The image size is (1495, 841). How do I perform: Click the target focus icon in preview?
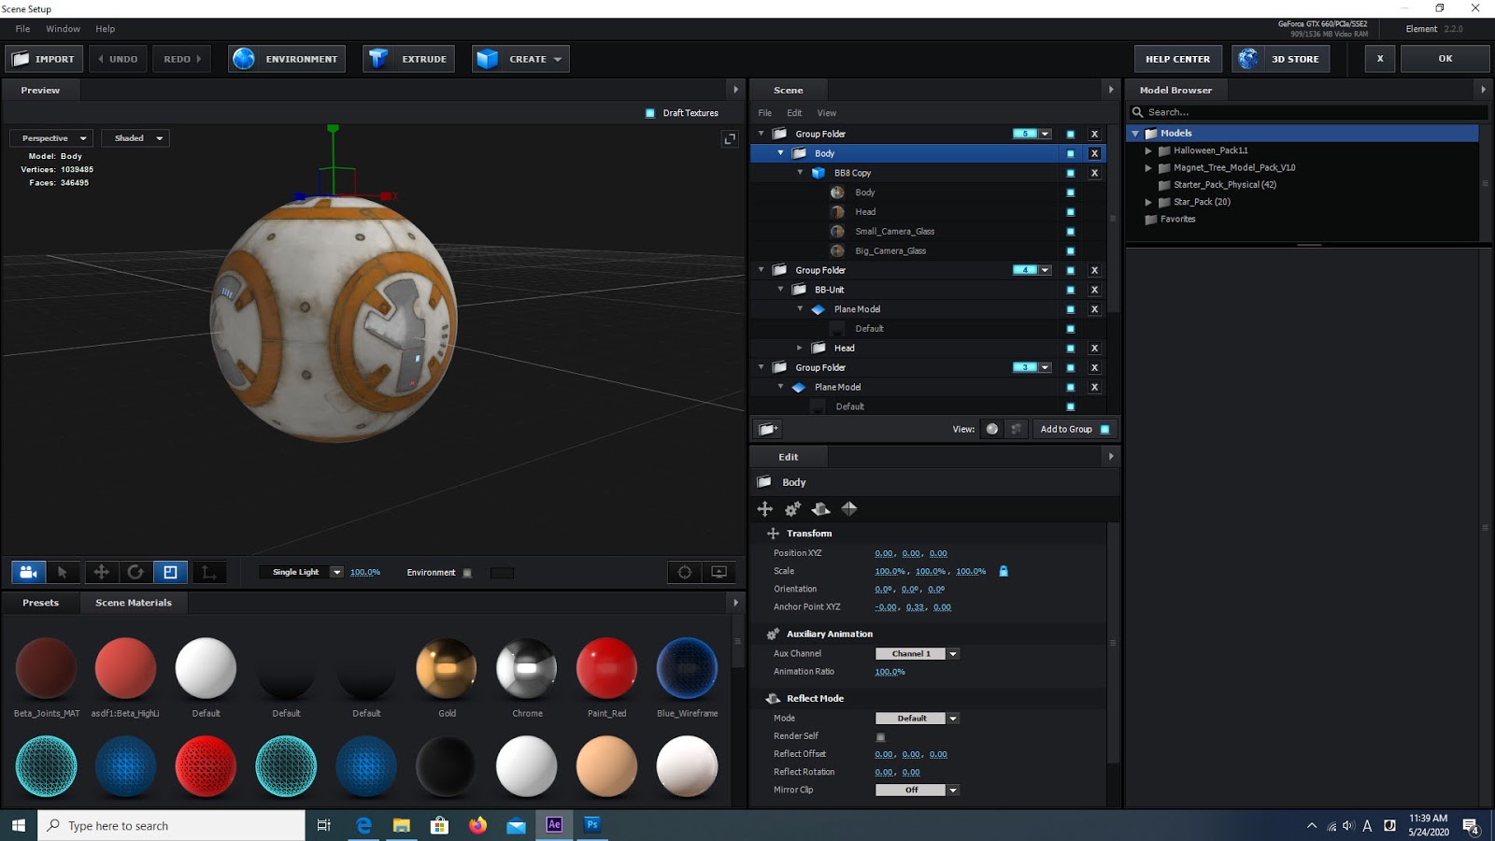coord(685,572)
